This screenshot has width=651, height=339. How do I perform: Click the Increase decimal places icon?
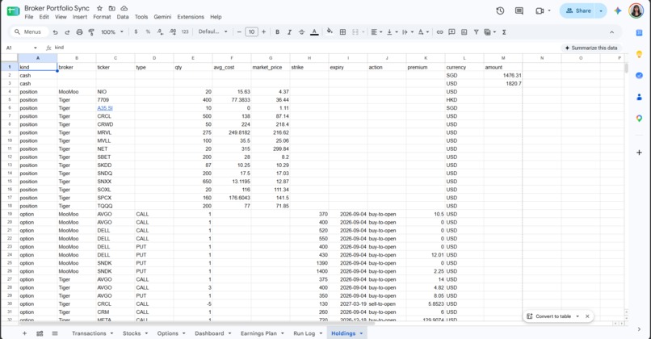tap(173, 32)
